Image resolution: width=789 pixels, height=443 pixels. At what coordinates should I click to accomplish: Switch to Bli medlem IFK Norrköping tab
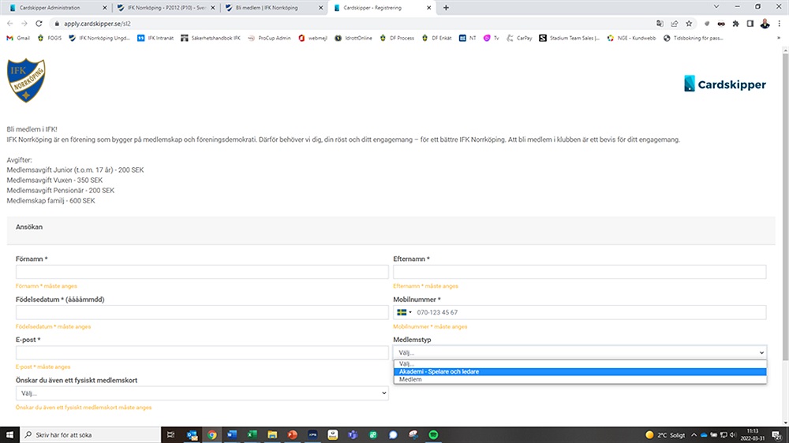(x=275, y=8)
